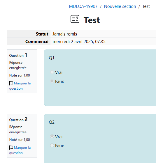Click Marquer la question link for Question 2
The width and height of the screenshot is (156, 163).
coord(20,150)
